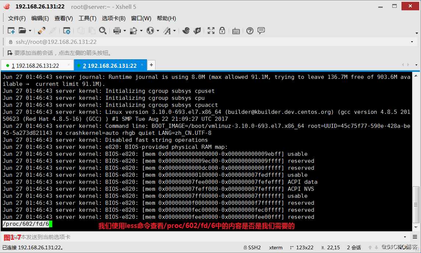Open Help question mark icon
421x253 pixels.
coord(250,31)
